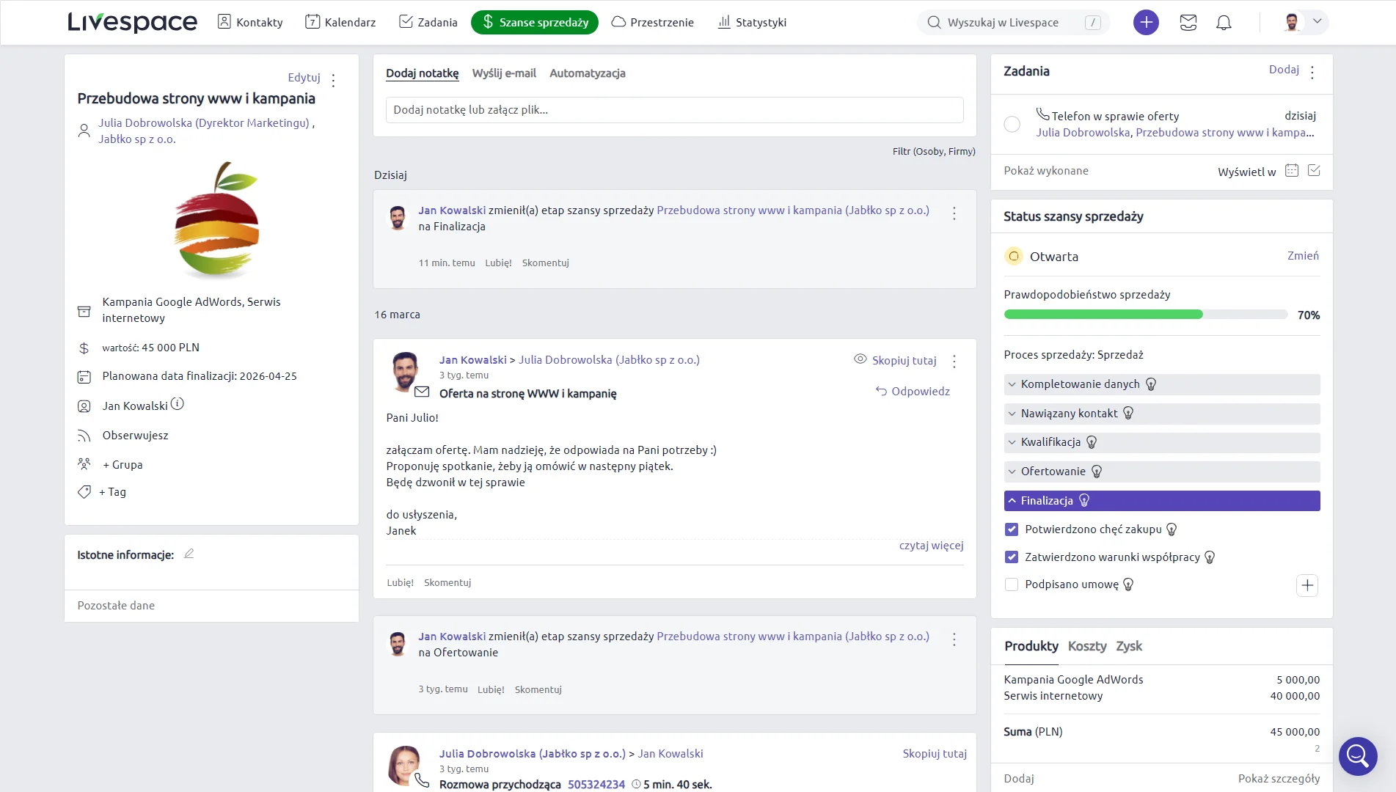Uncheck Potwierdzono chęć zakupu

click(1012, 529)
